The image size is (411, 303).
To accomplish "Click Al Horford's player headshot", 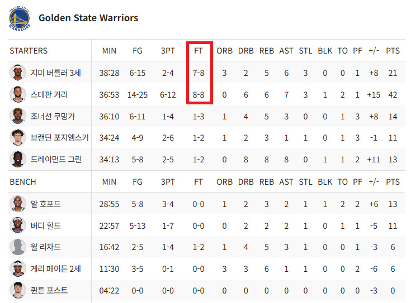I will (18, 204).
